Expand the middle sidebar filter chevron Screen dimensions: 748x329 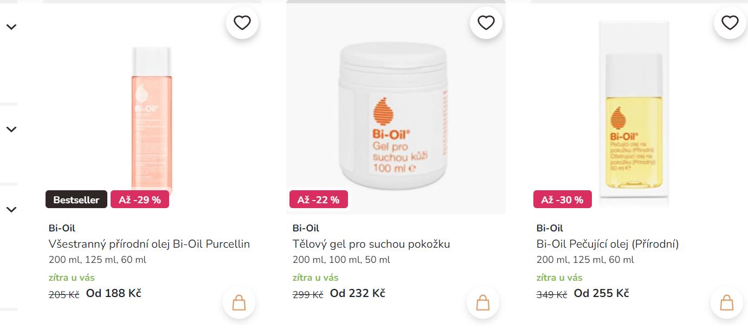tap(11, 129)
